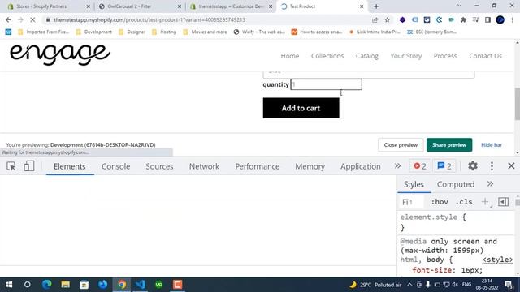This screenshot has height=292, width=520.
Task: Open Your Story navigation link
Action: 406,56
